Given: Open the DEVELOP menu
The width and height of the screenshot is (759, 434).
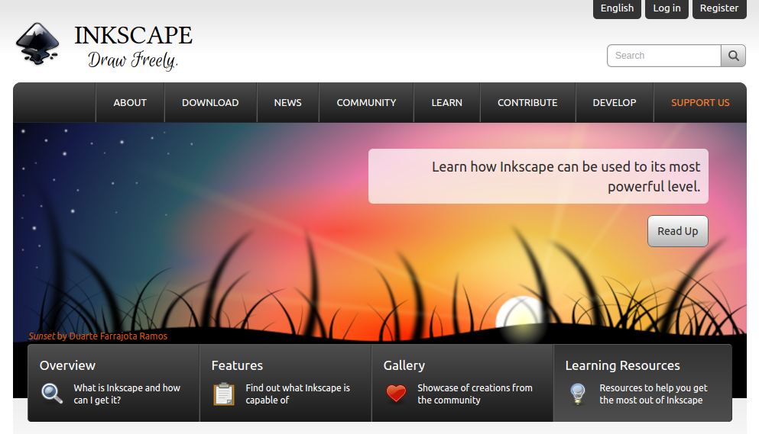Looking at the screenshot, I should 615,102.
